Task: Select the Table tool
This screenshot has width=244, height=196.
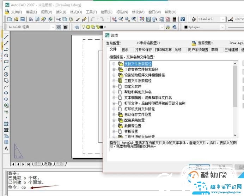Action: (x=6, y=142)
